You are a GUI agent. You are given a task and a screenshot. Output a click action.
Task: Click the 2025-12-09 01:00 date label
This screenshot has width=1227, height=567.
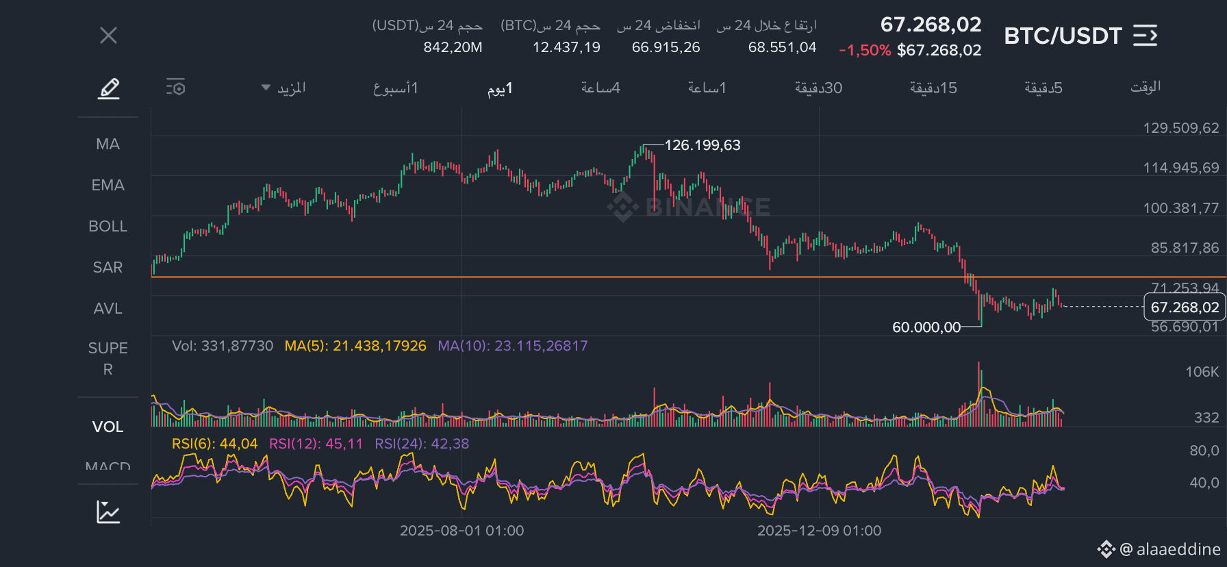[x=819, y=531]
